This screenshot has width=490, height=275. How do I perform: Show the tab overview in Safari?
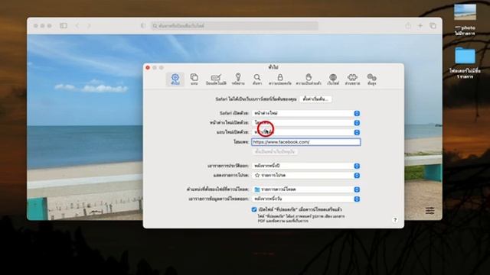point(433,25)
